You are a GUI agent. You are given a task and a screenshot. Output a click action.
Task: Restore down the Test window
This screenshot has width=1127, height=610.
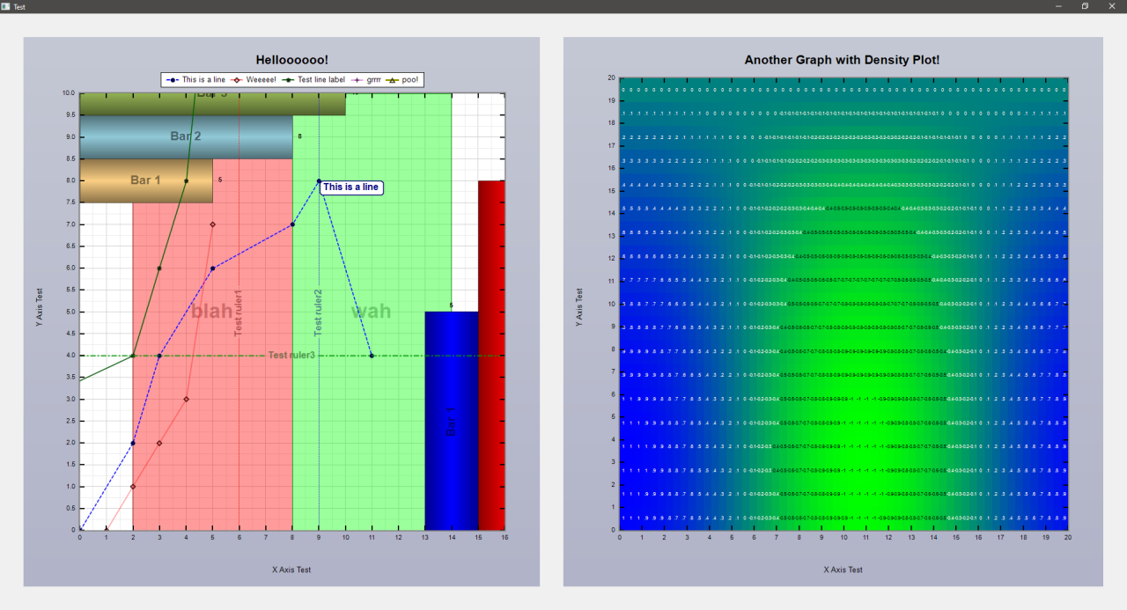coord(1085,6)
